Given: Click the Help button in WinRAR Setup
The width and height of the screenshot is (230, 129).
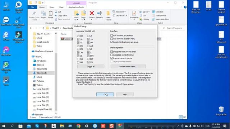Looking at the screenshot, I should (125, 95).
